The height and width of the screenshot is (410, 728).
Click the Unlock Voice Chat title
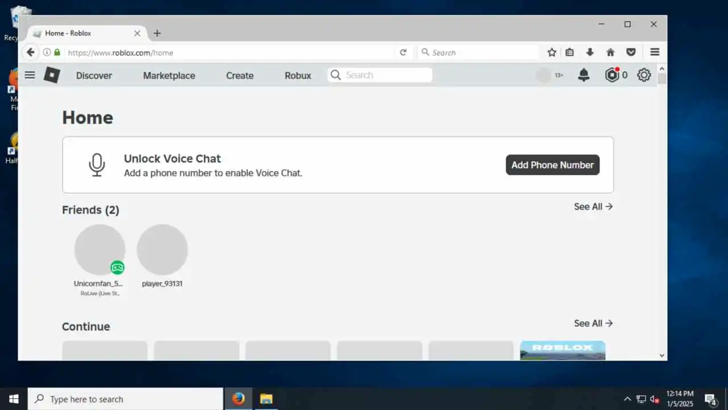172,159
